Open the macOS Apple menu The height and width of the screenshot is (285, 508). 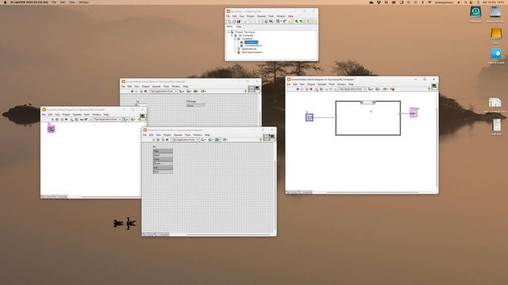5,2
